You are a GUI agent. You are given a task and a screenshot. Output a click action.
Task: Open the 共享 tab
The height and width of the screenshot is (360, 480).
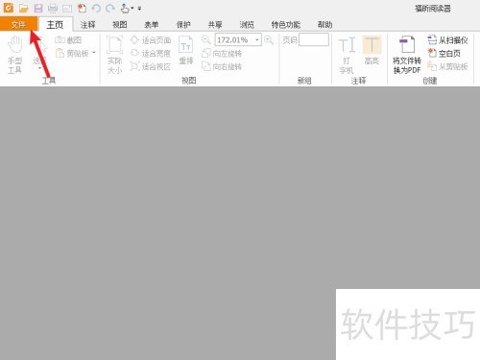(215, 25)
